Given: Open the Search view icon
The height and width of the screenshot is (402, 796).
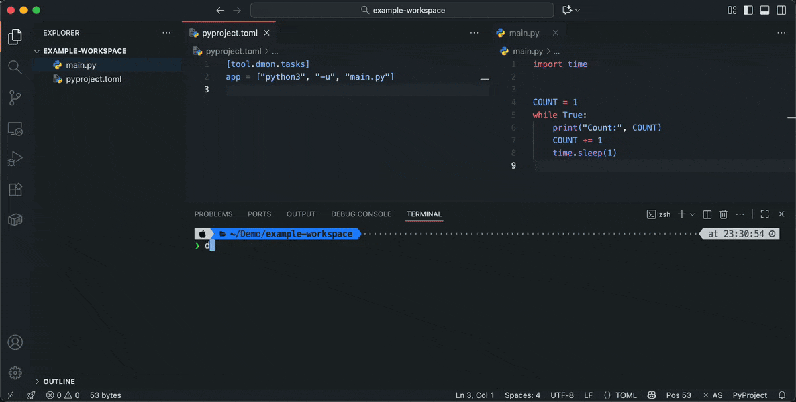Looking at the screenshot, I should coord(15,67).
